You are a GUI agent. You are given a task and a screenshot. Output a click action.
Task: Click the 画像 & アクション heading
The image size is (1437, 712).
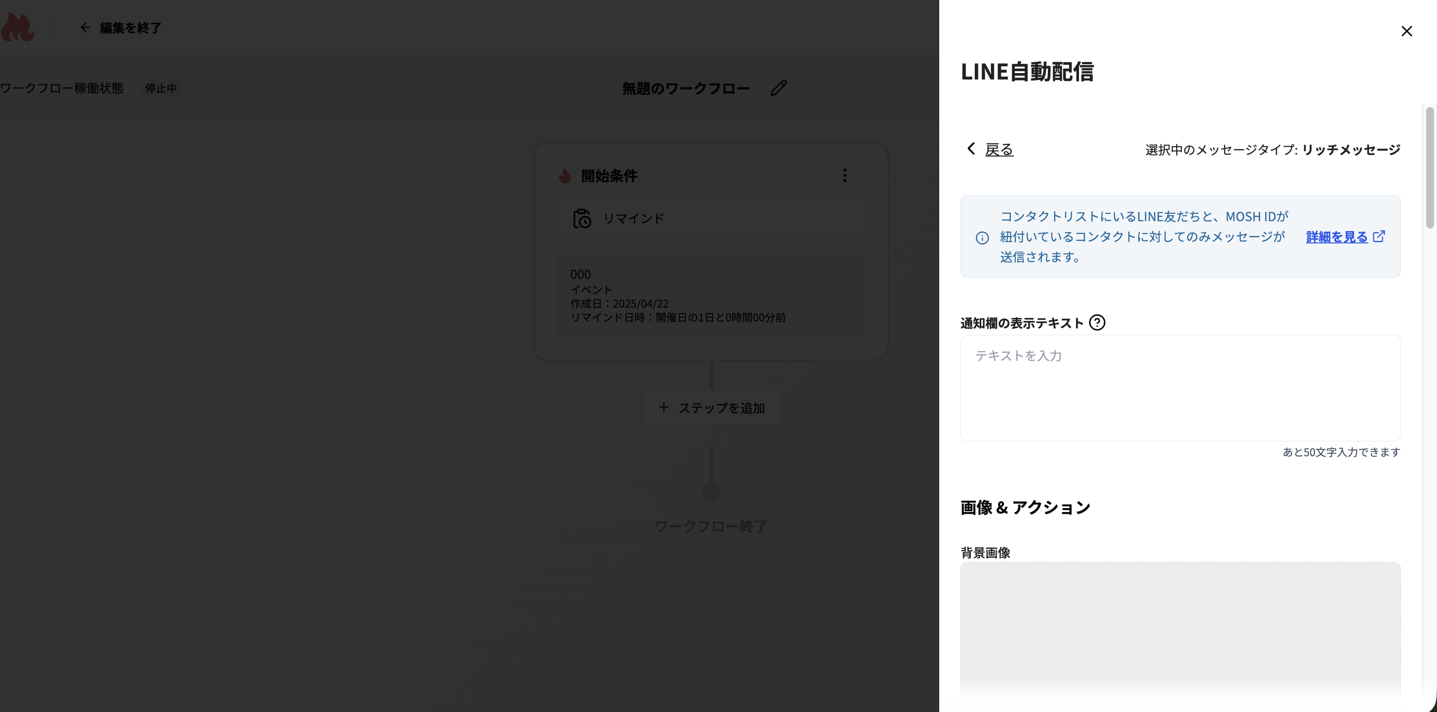(1025, 507)
